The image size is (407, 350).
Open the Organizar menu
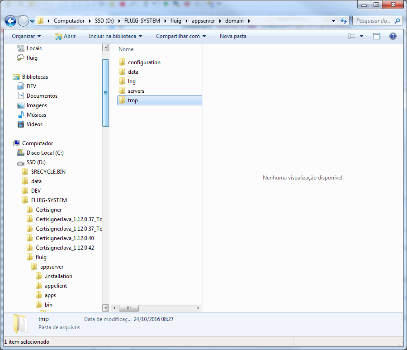[x=26, y=36]
